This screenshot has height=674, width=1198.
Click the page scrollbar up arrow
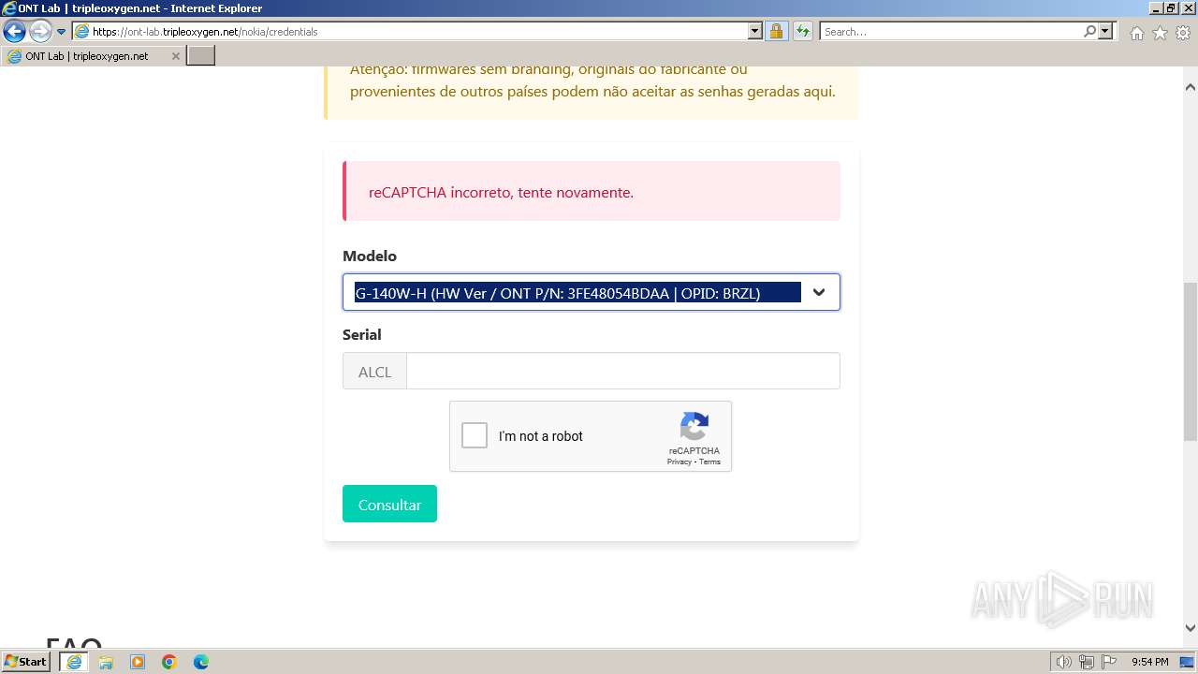(x=1191, y=87)
